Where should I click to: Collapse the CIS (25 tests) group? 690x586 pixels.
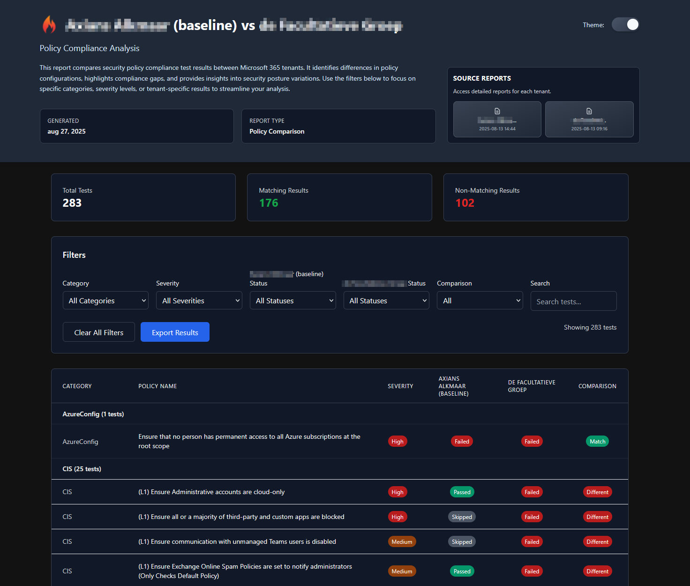[82, 469]
